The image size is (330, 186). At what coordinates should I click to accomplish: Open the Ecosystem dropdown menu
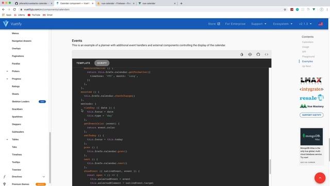point(283,24)
